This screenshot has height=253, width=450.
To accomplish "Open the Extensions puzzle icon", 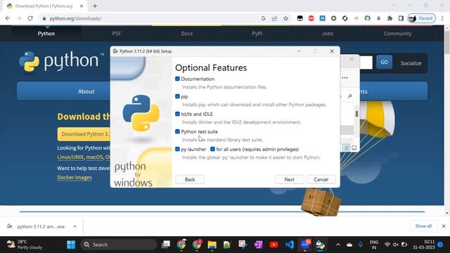I will click(x=390, y=18).
